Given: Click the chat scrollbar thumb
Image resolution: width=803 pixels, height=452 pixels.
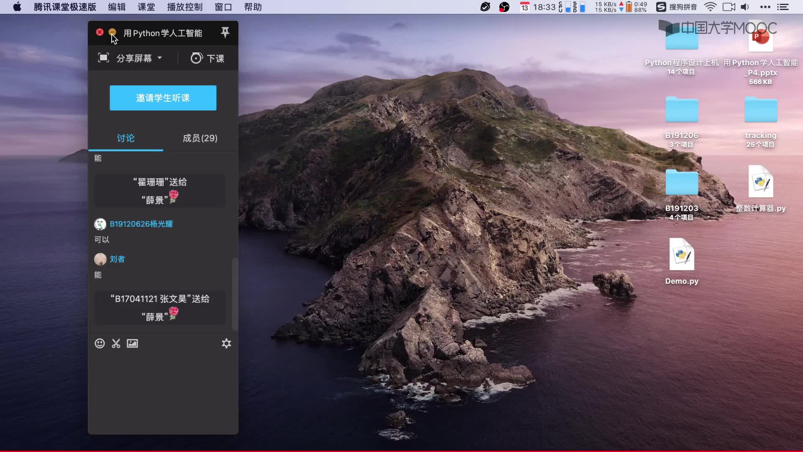Looking at the screenshot, I should 235,294.
